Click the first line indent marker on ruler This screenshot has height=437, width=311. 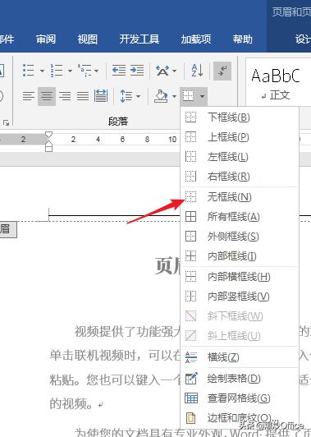48,136
